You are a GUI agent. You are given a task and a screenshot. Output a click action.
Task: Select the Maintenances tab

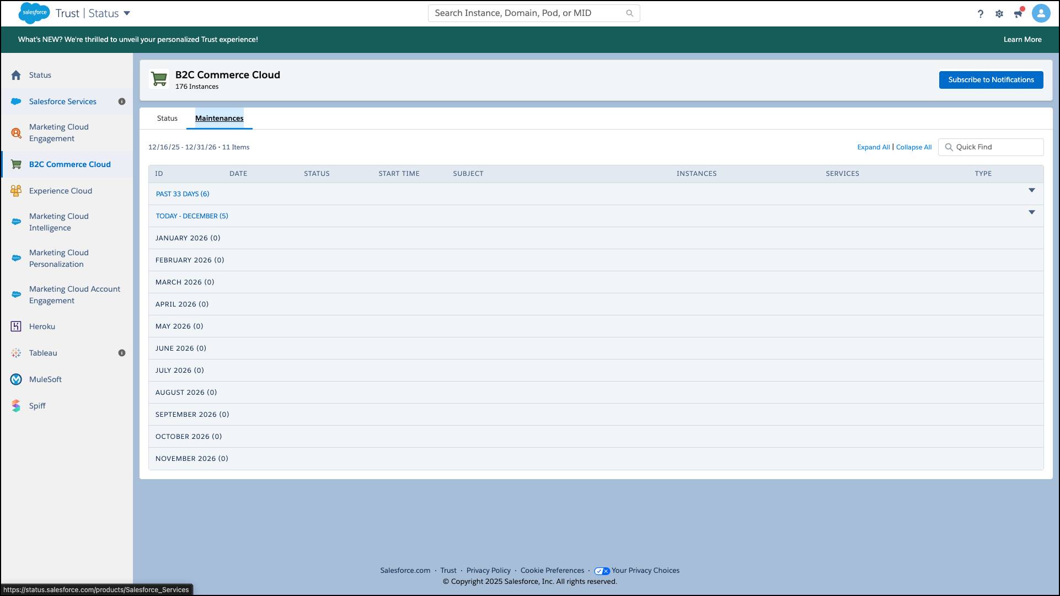220,119
